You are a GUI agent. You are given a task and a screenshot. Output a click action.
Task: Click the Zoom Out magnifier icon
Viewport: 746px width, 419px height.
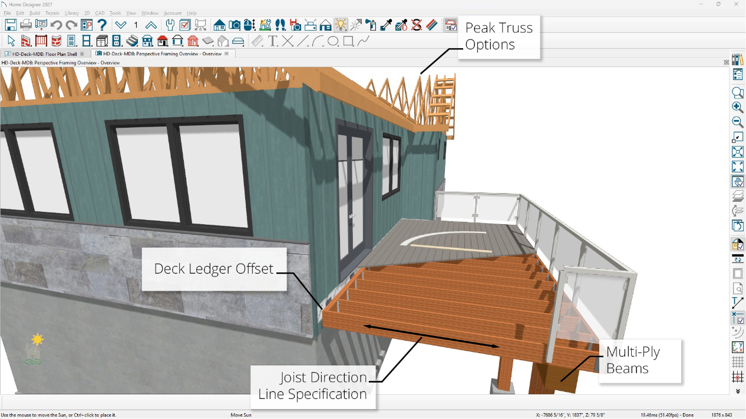[737, 122]
